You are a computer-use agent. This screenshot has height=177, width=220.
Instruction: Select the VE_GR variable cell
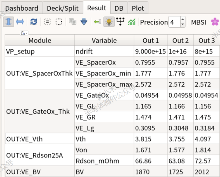click(104, 117)
